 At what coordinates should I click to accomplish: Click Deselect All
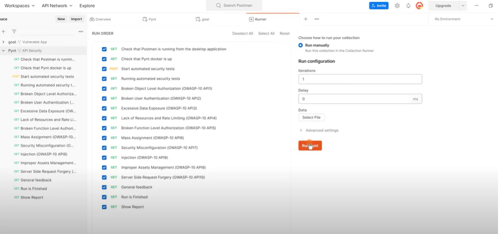(243, 33)
